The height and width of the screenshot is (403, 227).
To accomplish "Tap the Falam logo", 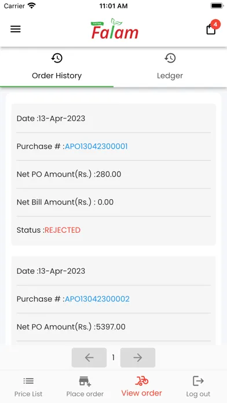I will tap(115, 29).
